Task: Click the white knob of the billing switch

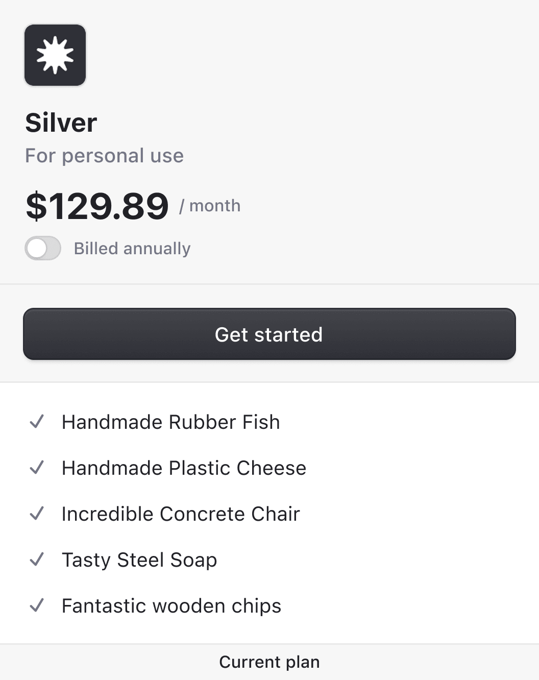Action: tap(37, 249)
